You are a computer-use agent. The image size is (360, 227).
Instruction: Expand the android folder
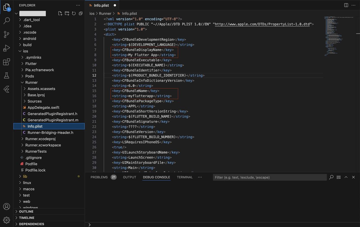click(49, 39)
